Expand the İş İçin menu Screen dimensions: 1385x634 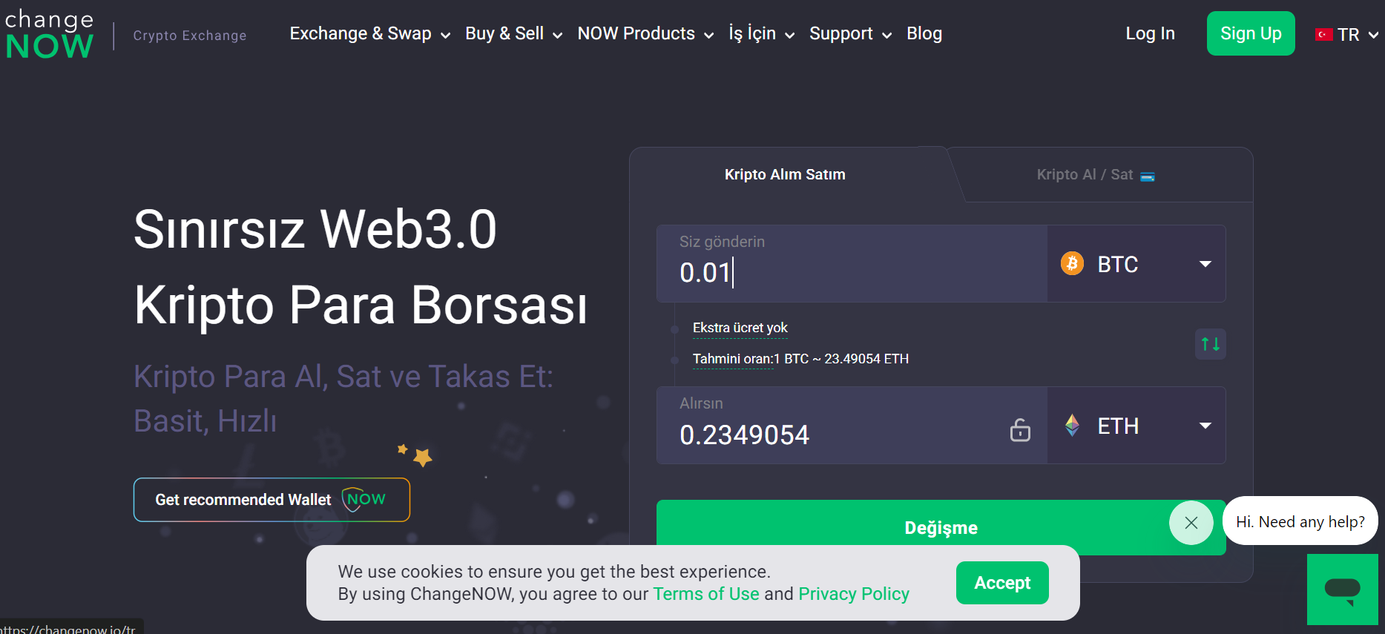[x=761, y=33]
